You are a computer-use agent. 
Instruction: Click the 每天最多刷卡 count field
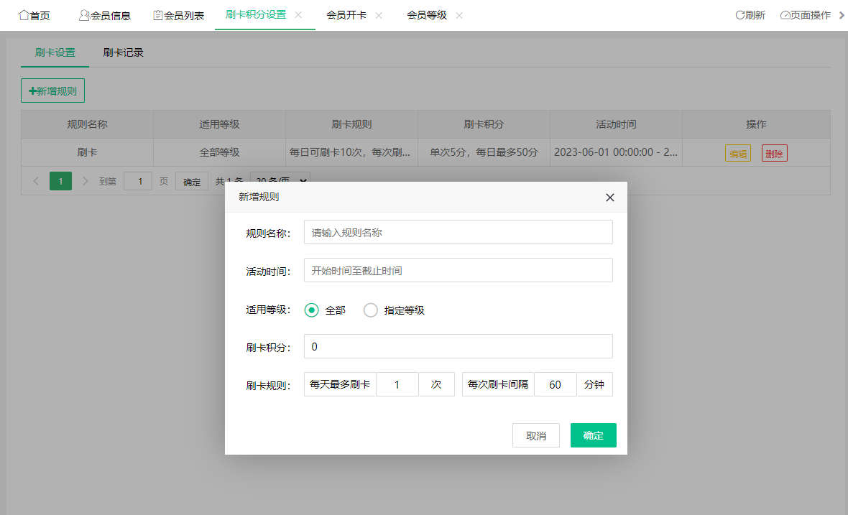click(397, 384)
